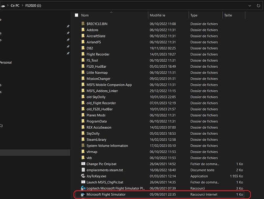Sort files by Type column
Screen dimensions: 264x199
point(194,15)
